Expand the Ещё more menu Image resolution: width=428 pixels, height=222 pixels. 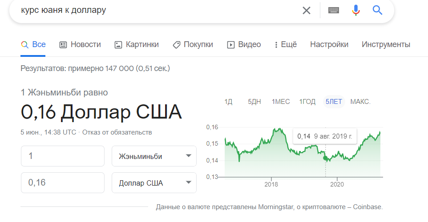coord(286,44)
